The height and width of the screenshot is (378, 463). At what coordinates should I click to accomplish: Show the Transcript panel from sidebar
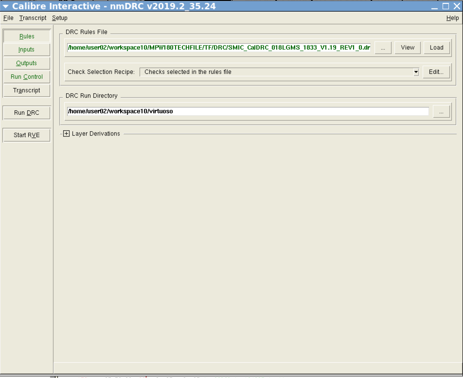point(27,90)
